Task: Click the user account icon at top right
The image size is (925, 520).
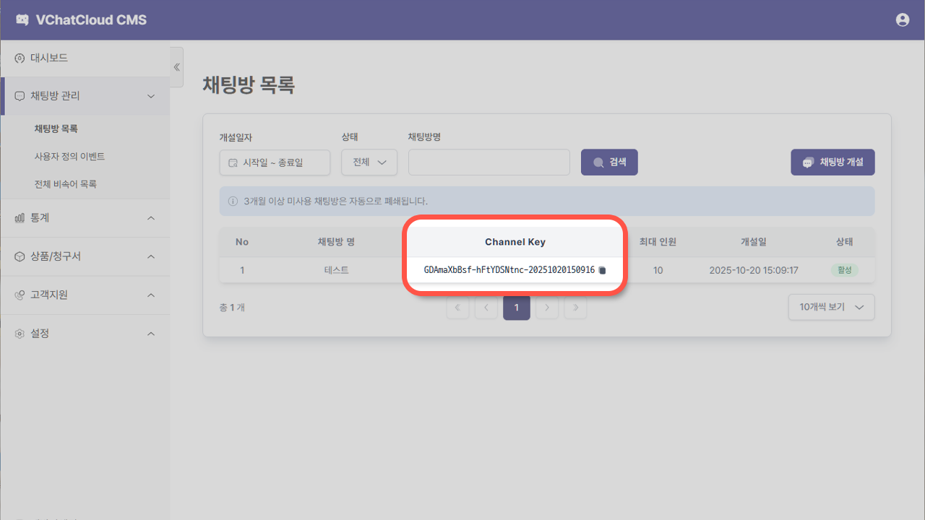Action: [902, 19]
